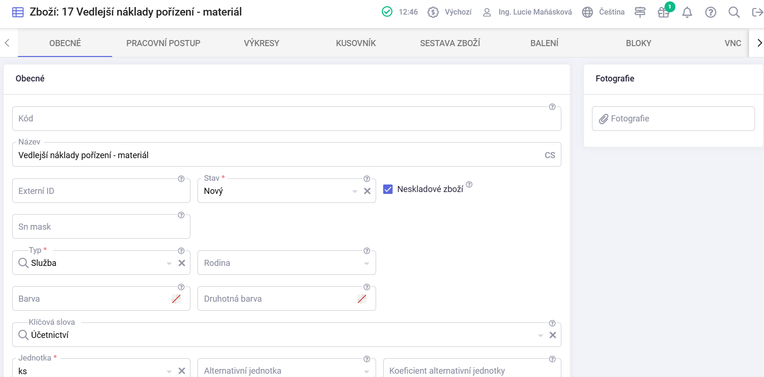Expand the Stav dropdown
Image resolution: width=764 pixels, height=377 pixels.
[355, 191]
